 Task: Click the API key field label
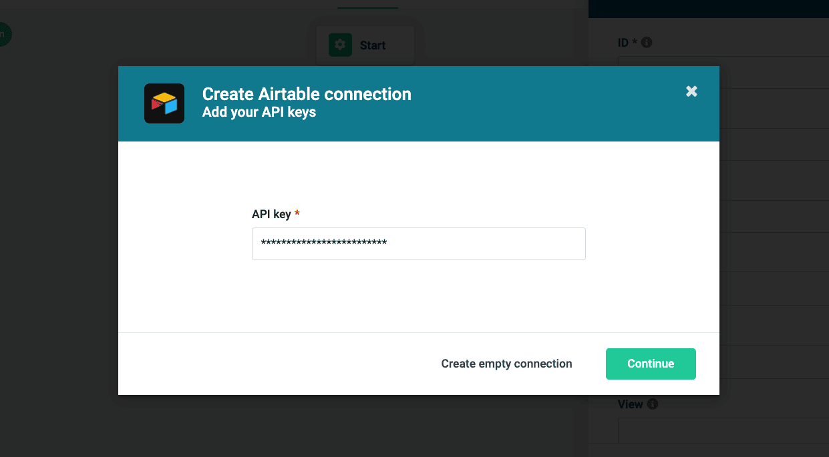[271, 214]
